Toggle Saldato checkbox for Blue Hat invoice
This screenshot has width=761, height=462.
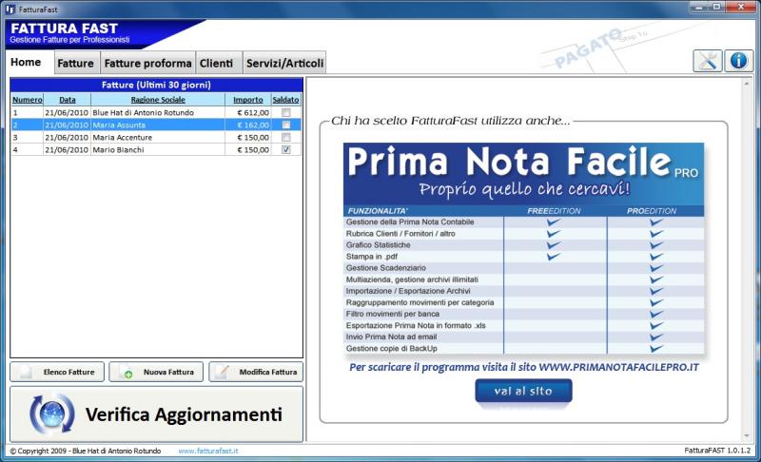[x=286, y=112]
